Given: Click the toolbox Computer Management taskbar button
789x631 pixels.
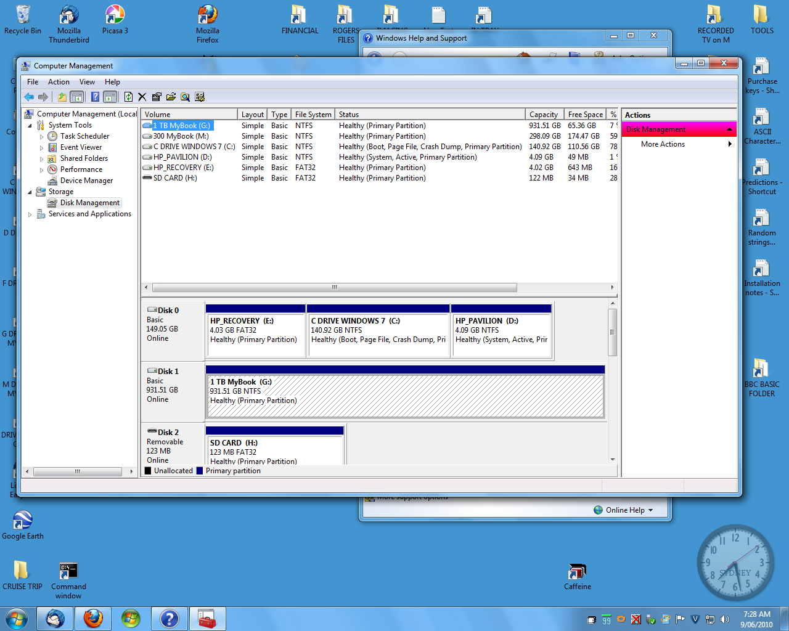Looking at the screenshot, I should 208,619.
